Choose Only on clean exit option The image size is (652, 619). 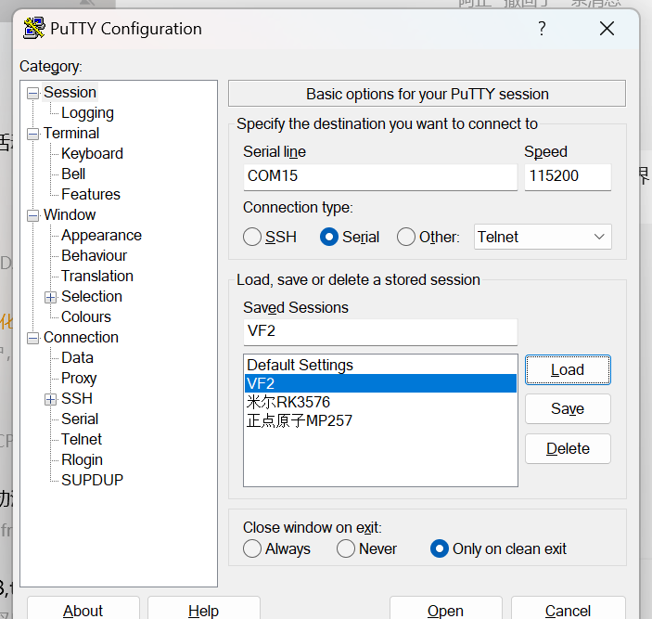pyautogui.click(x=439, y=548)
